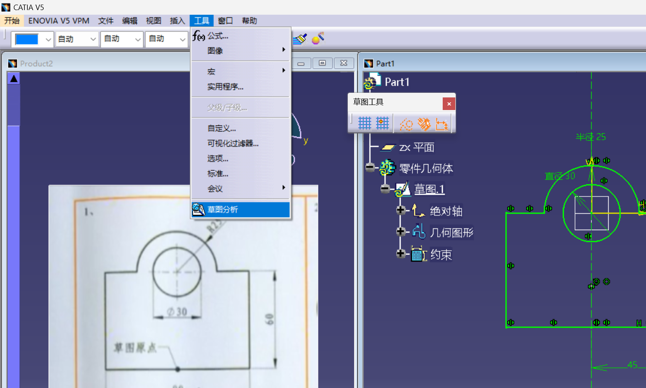This screenshot has height=388, width=646.
Task: Click the sphere with wand icon
Action: pyautogui.click(x=318, y=38)
